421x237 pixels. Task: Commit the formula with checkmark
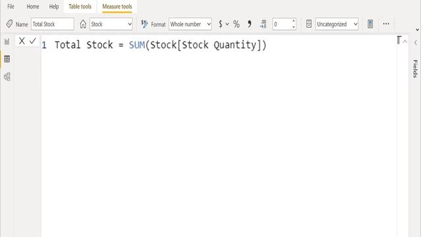(x=33, y=41)
